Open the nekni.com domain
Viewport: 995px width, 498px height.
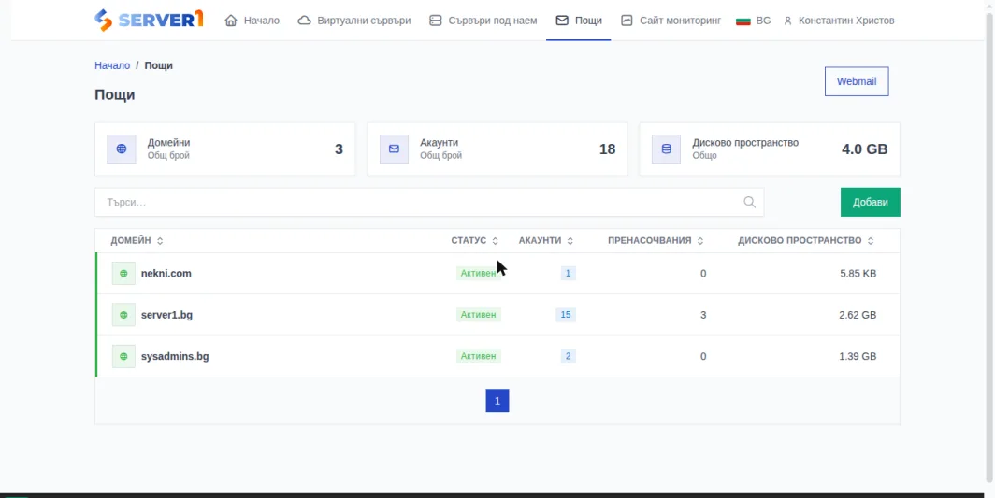click(166, 274)
